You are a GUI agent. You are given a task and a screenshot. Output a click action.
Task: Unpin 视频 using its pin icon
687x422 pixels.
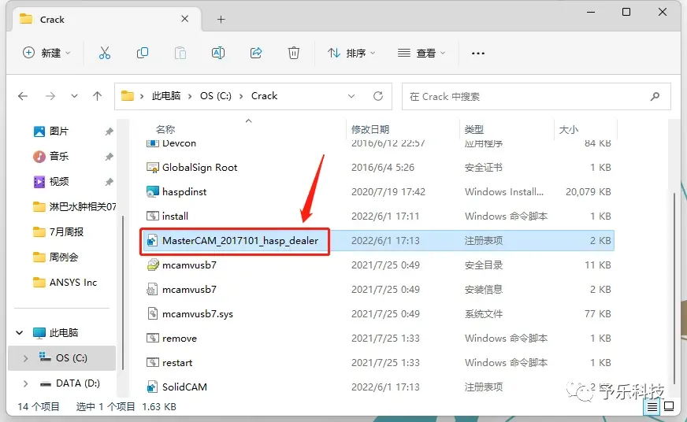109,182
